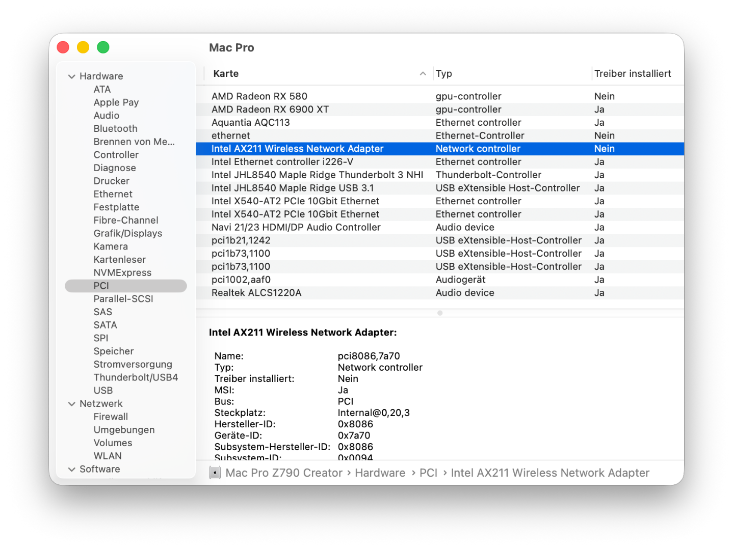
Task: Collapse the Hardware section in sidebar
Action: (71, 76)
